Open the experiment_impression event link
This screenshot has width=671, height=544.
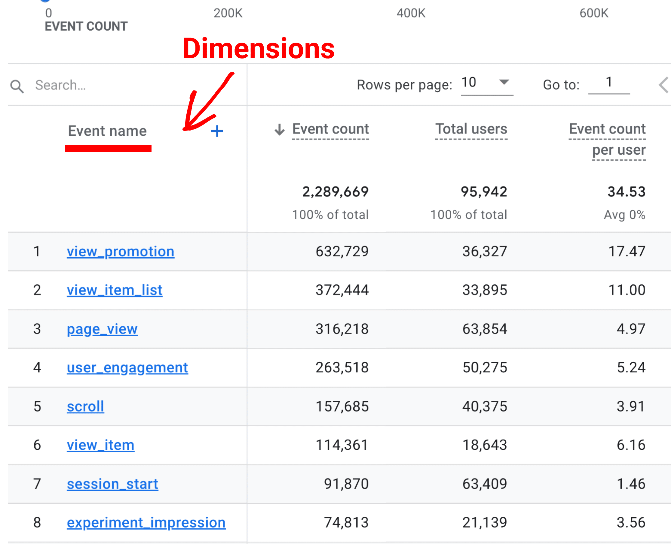[x=146, y=523]
